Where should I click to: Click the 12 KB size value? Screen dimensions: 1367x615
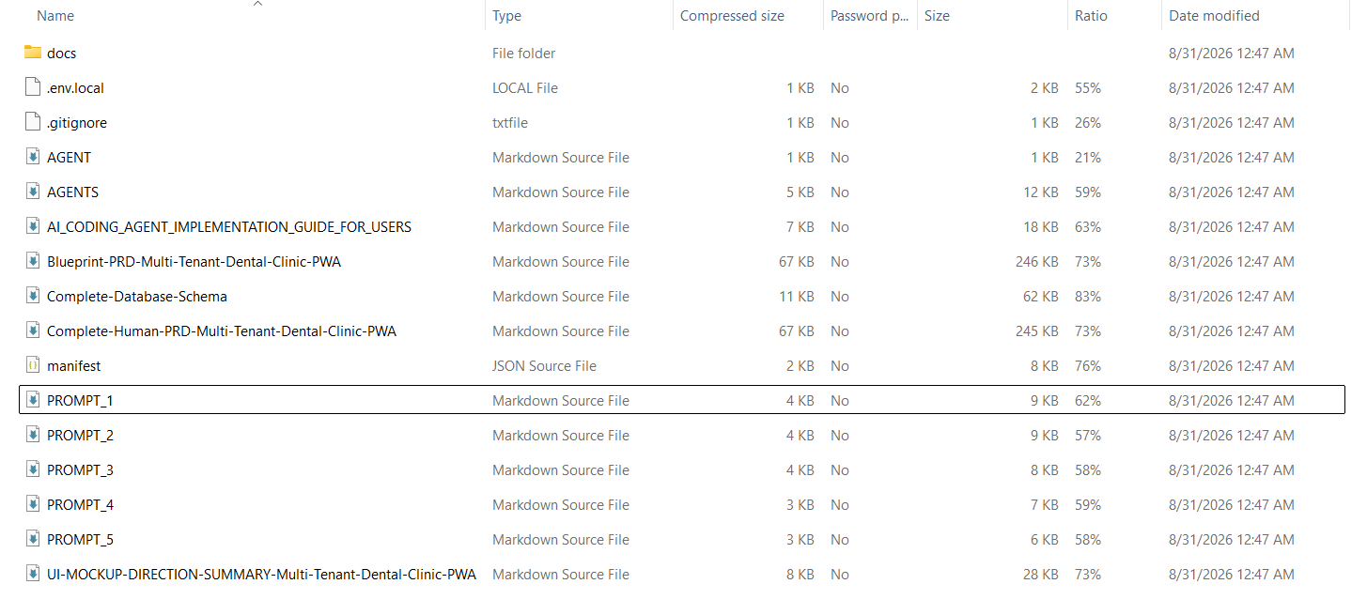click(x=1041, y=192)
